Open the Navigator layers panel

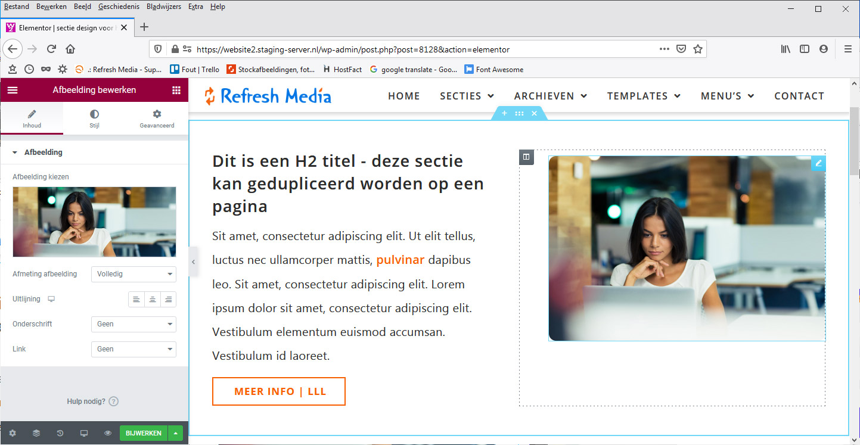[x=36, y=433]
